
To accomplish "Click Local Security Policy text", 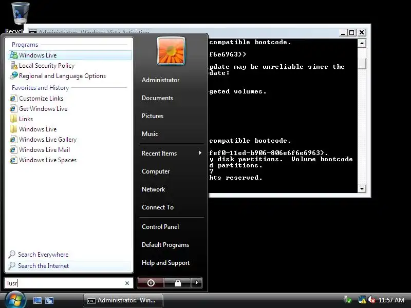I will coord(47,66).
